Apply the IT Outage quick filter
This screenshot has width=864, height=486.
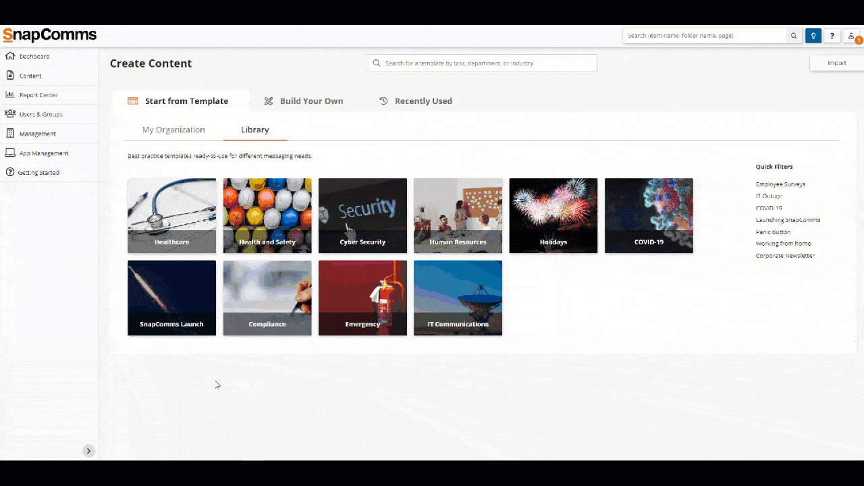tap(769, 196)
